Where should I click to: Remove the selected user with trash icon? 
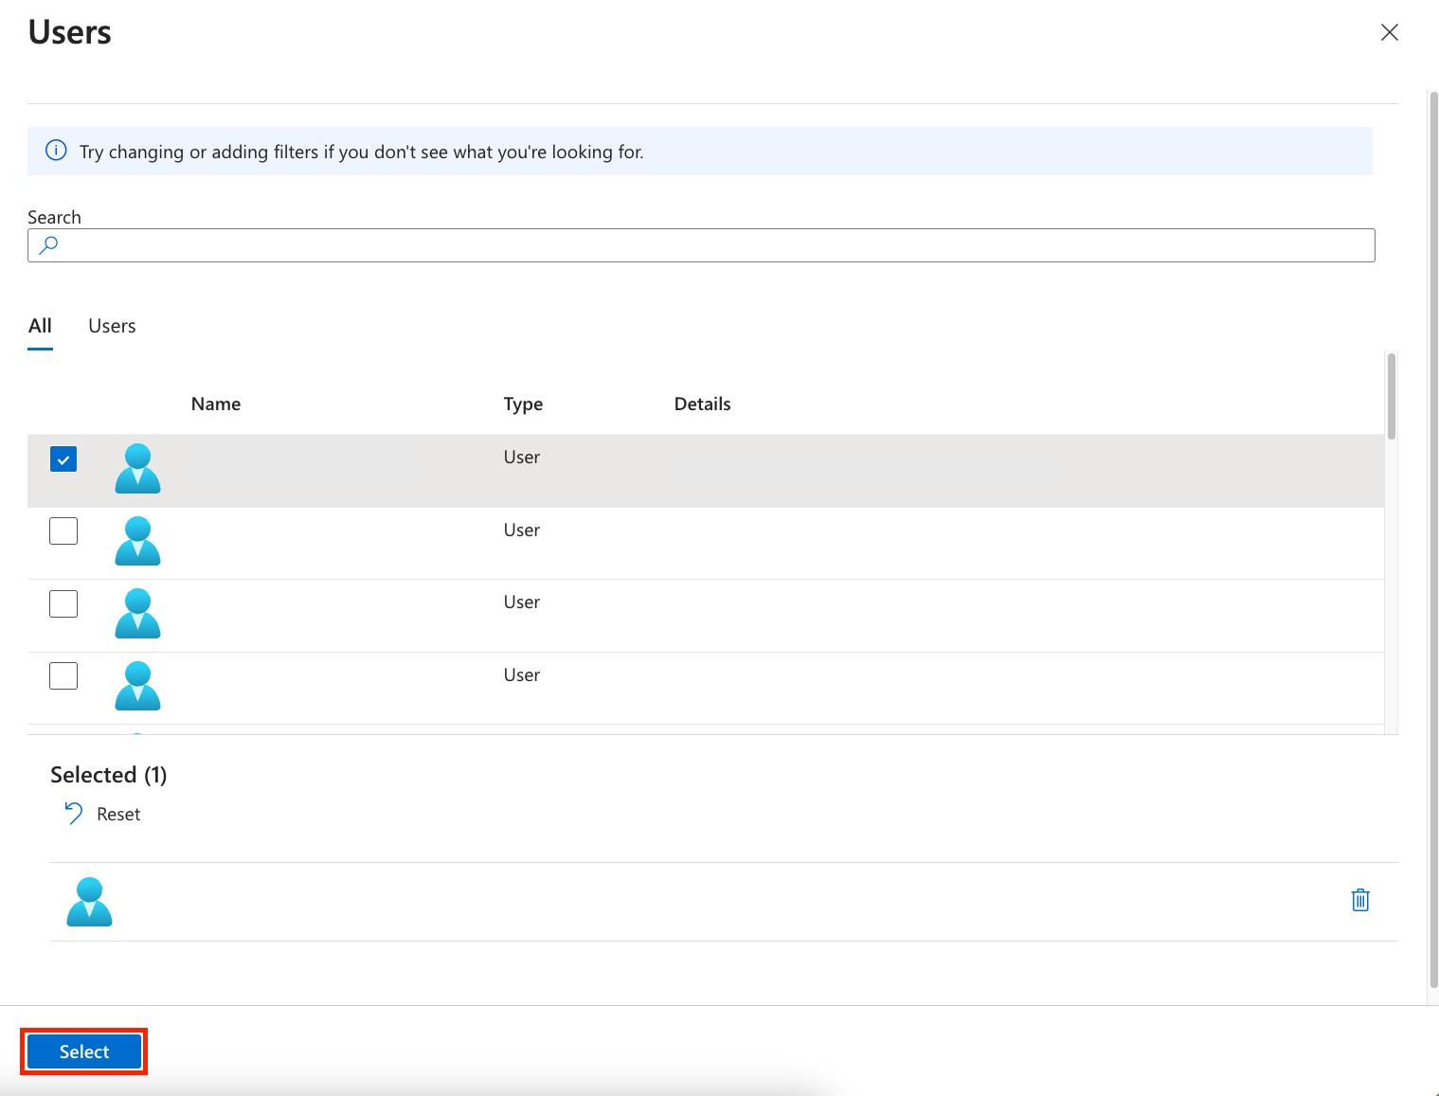[1360, 900]
